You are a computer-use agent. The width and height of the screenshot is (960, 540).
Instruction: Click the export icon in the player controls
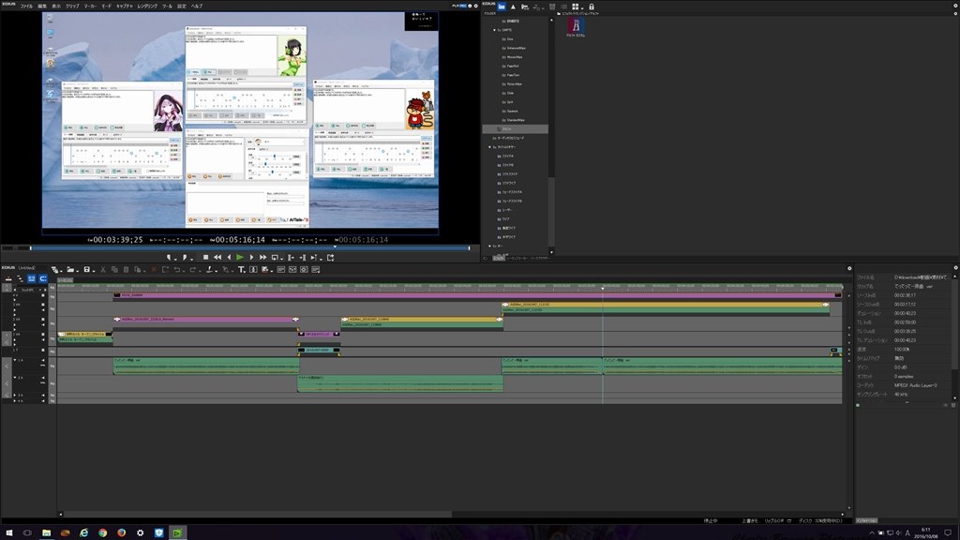[x=331, y=258]
